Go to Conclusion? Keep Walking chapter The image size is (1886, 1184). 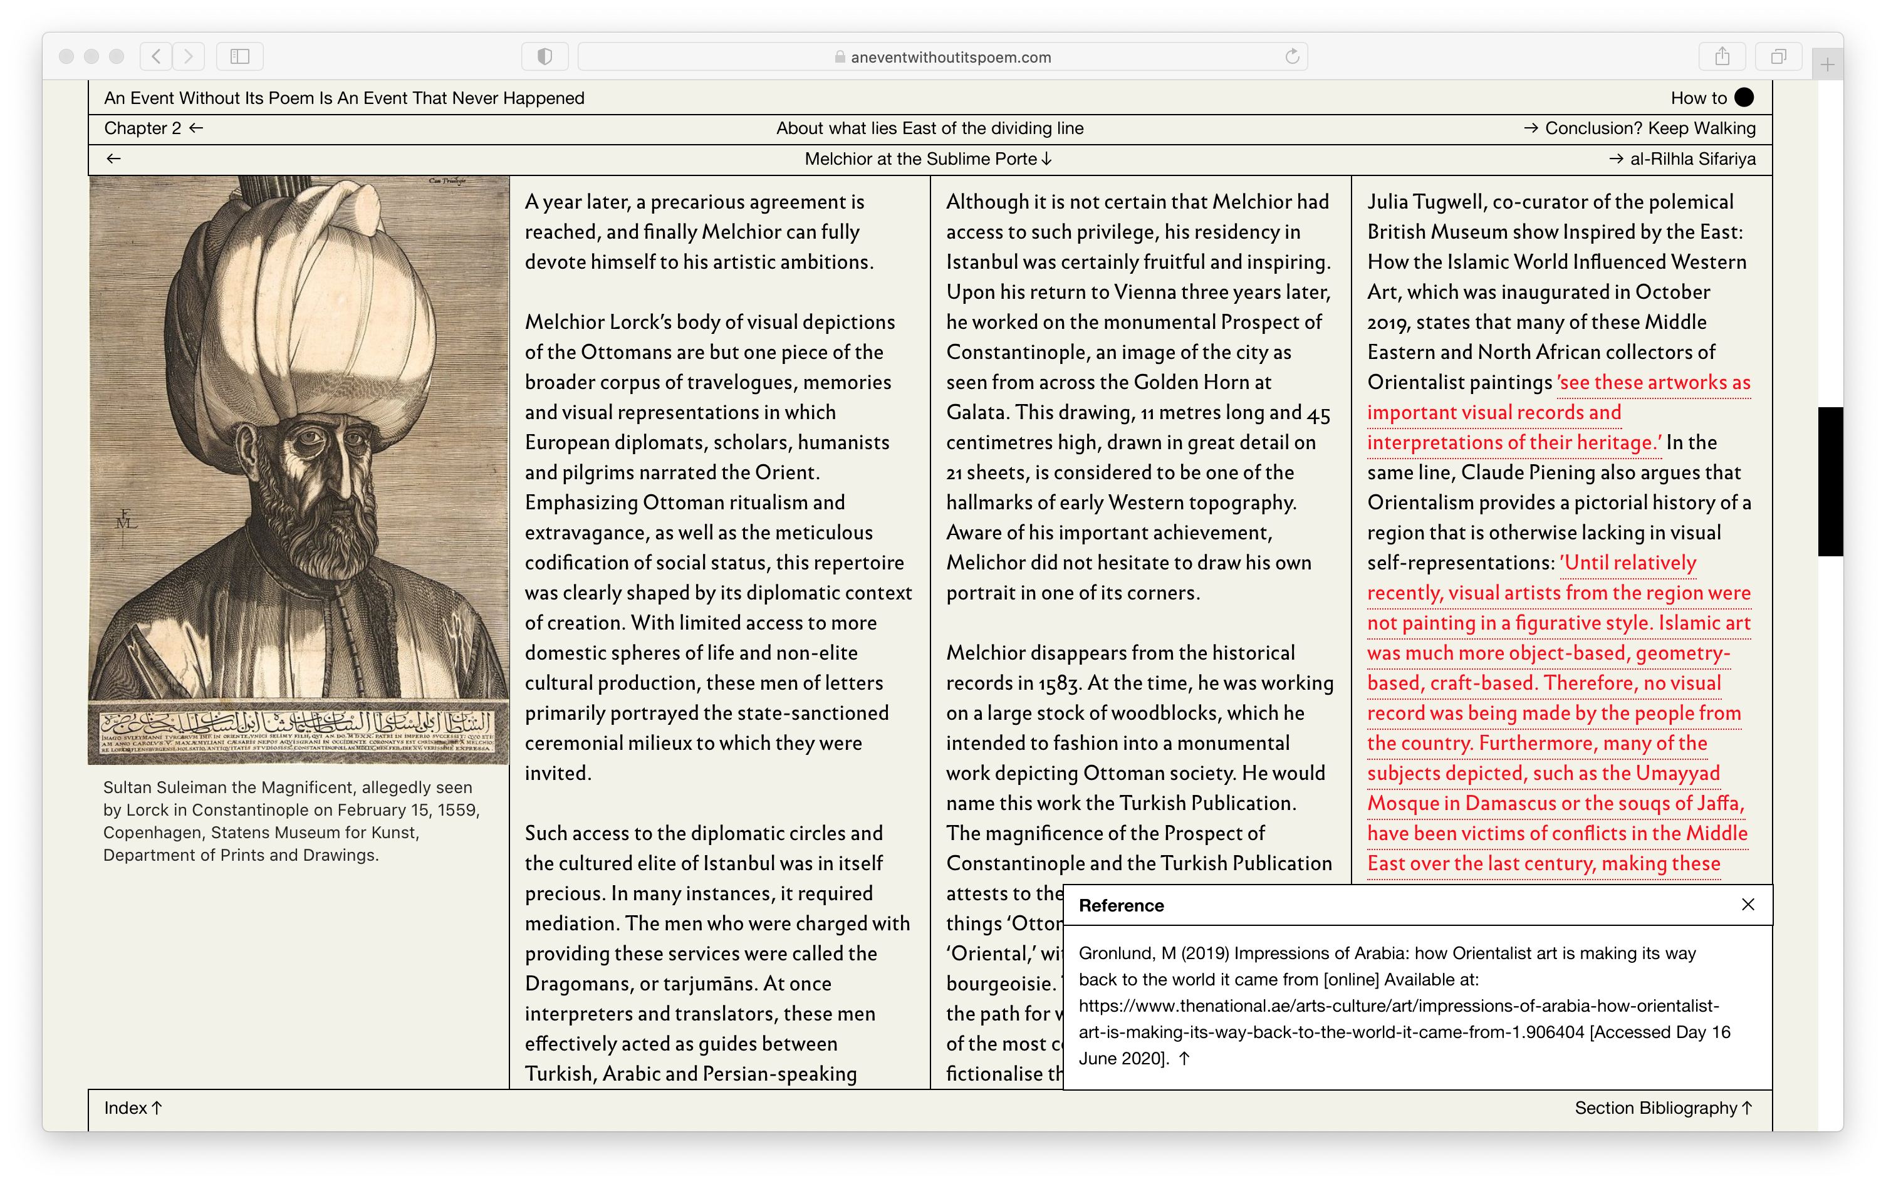tap(1639, 128)
